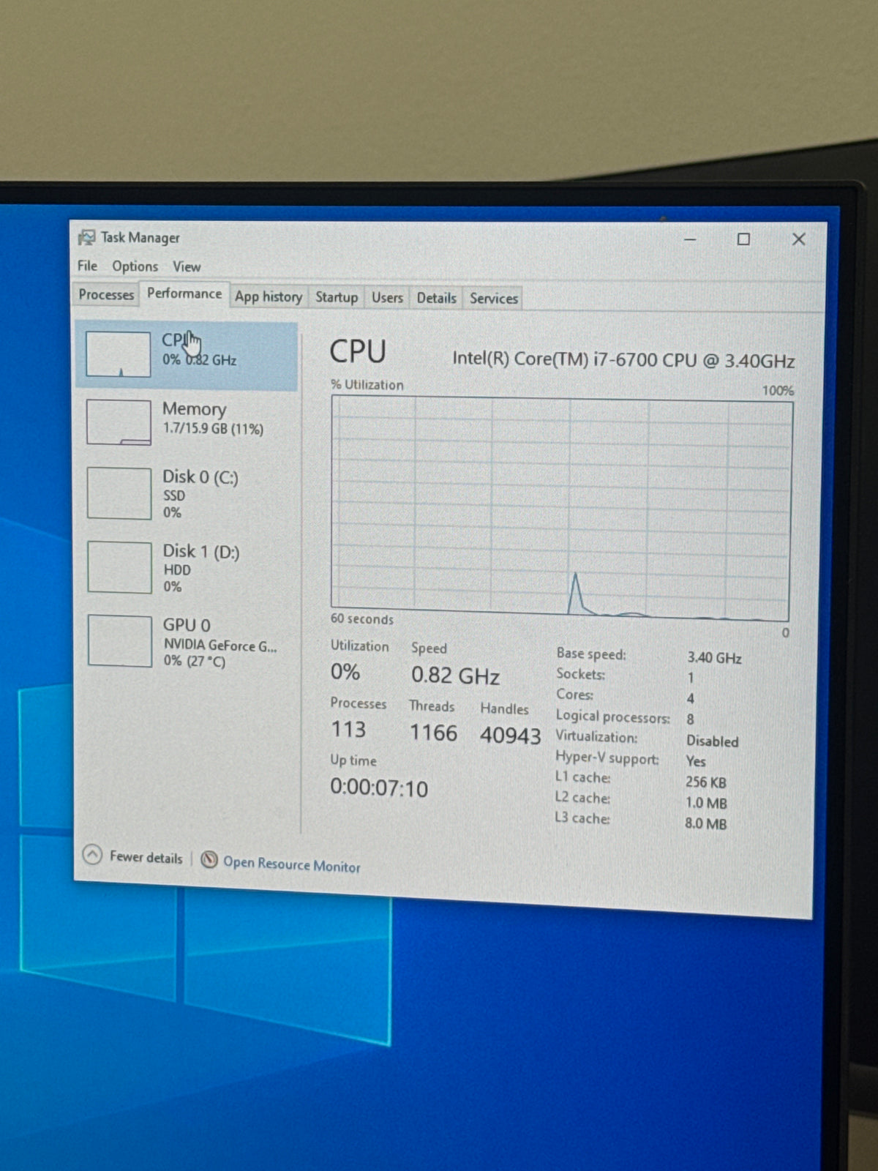This screenshot has width=878, height=1171.
Task: Click the Disk 0 (C:) SSD label
Action: (174, 495)
